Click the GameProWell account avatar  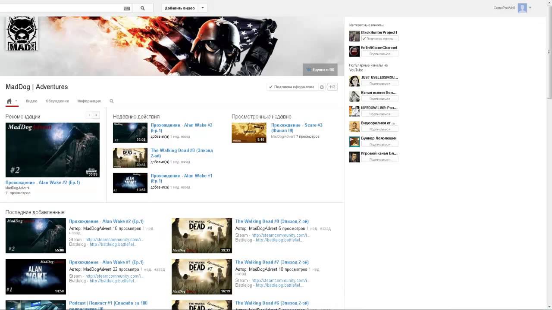click(522, 8)
